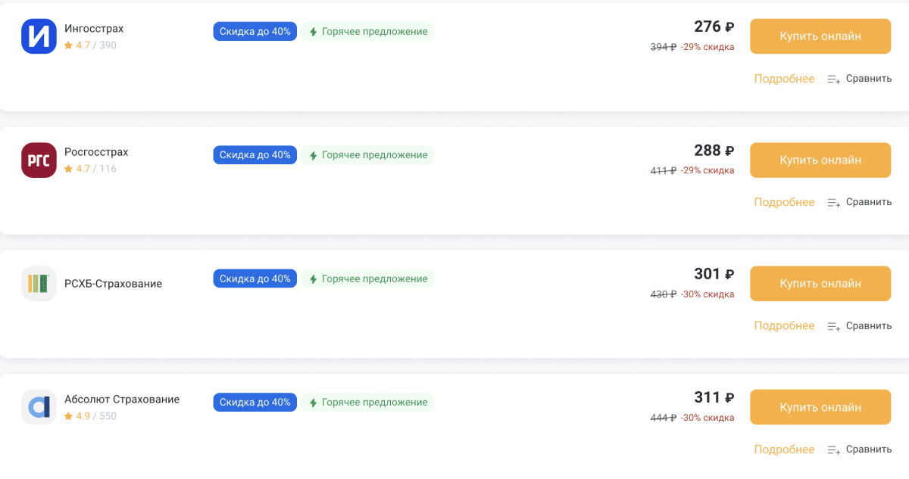This screenshot has height=479, width=909.
Task: Click the compare icon for Ингосстрах
Action: 834,79
